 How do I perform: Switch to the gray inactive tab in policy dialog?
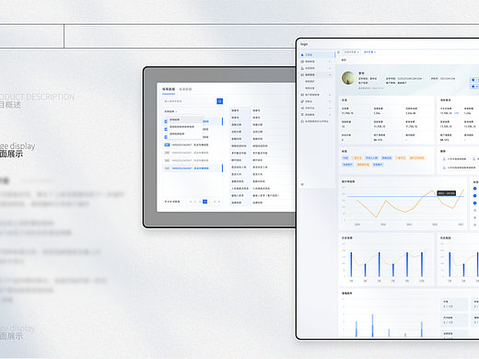click(185, 89)
